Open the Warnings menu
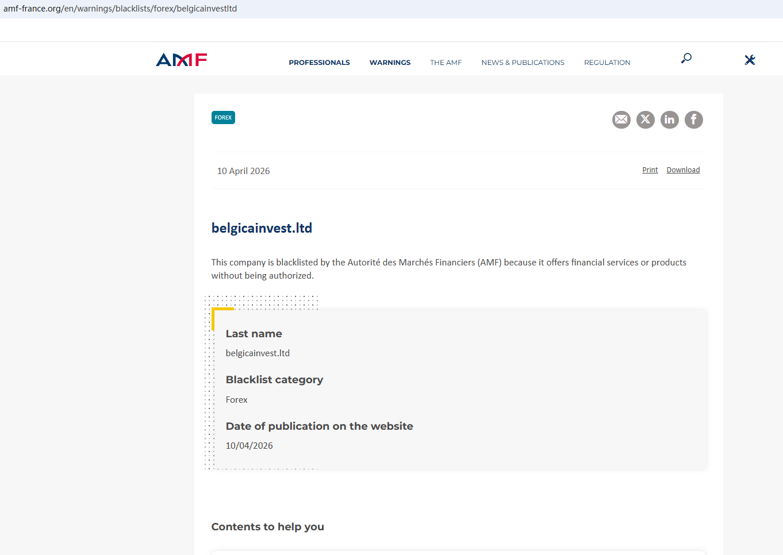 coord(390,63)
